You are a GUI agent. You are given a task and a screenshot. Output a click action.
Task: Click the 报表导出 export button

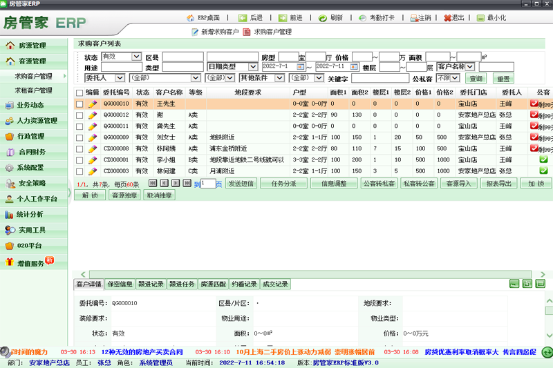(498, 184)
